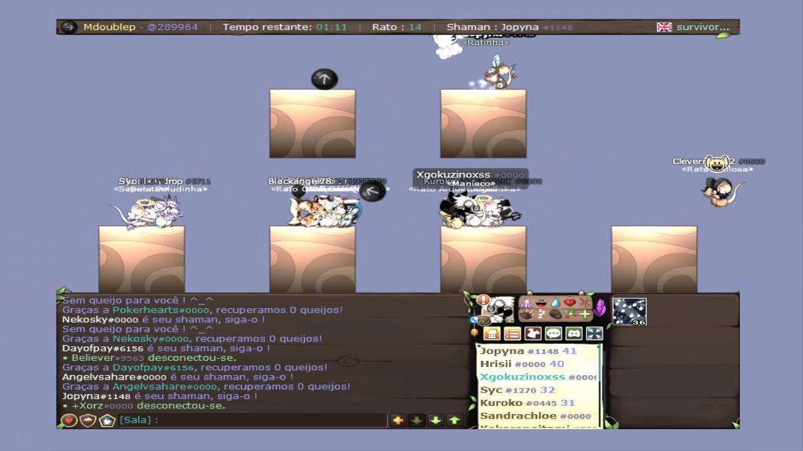Image resolution: width=803 pixels, height=451 pixels.
Task: Click the survivor room name at top right
Action: point(702,27)
